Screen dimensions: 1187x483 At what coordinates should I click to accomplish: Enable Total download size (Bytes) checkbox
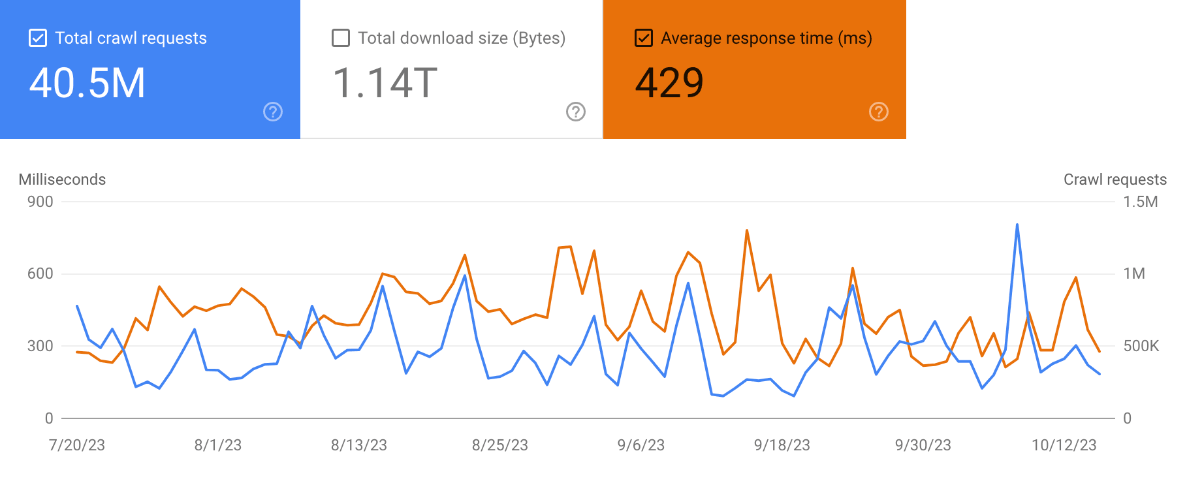point(341,38)
